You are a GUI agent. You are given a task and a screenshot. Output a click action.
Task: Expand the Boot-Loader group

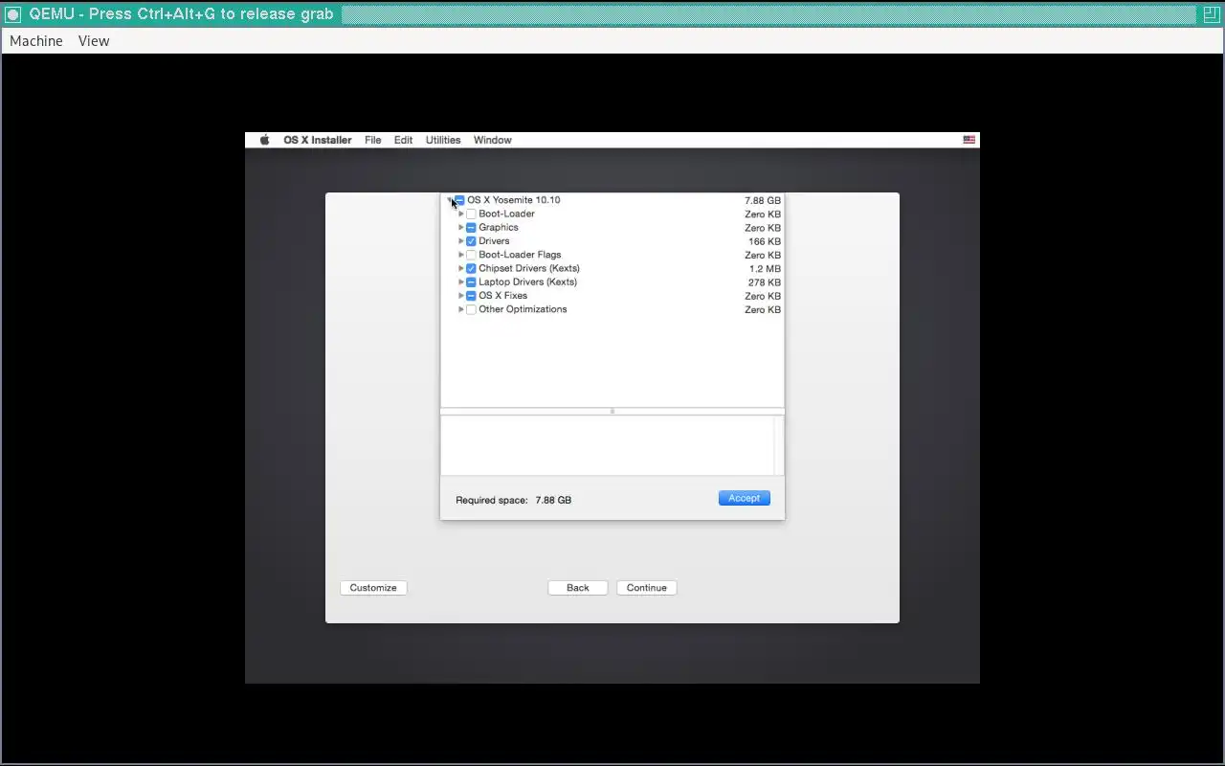coord(461,214)
